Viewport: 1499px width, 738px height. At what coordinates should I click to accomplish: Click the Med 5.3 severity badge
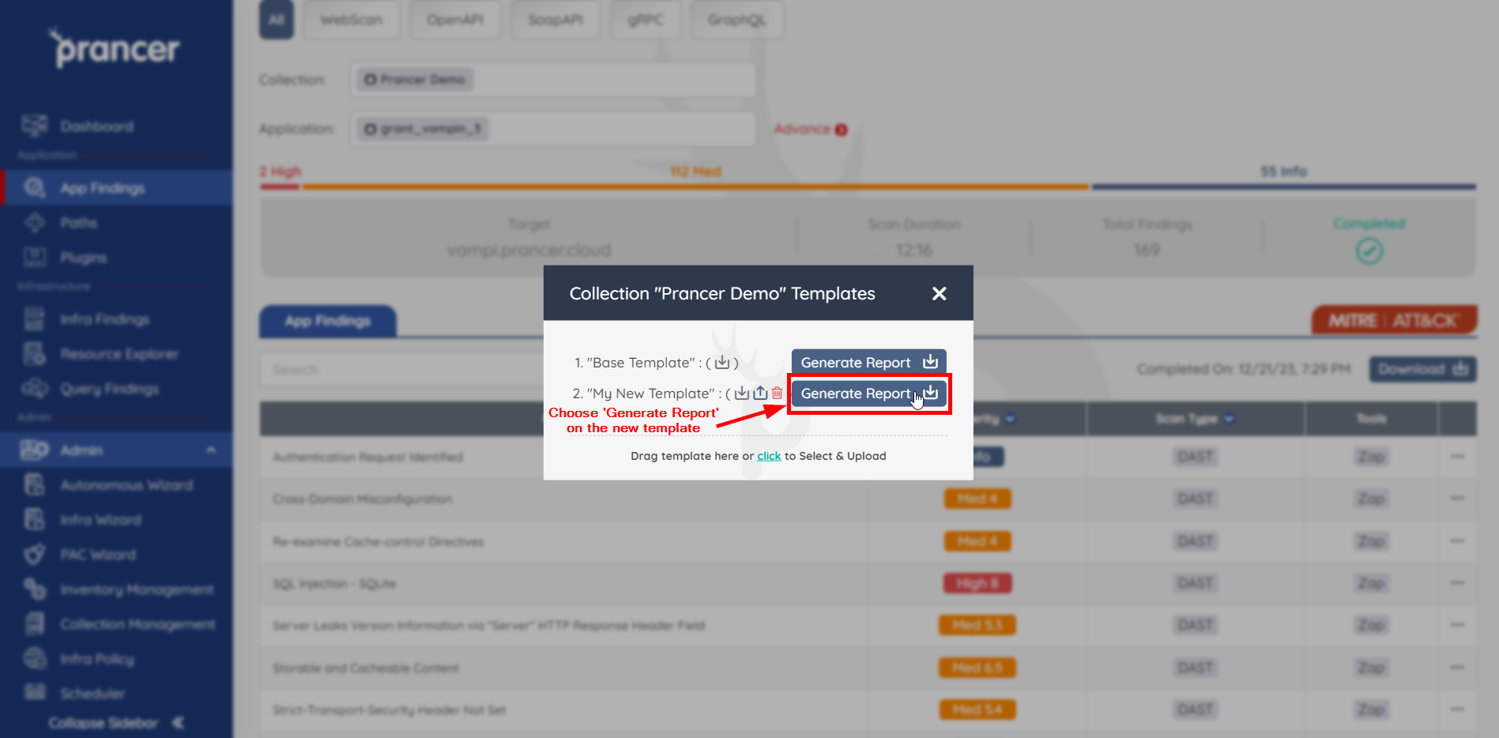click(x=977, y=625)
